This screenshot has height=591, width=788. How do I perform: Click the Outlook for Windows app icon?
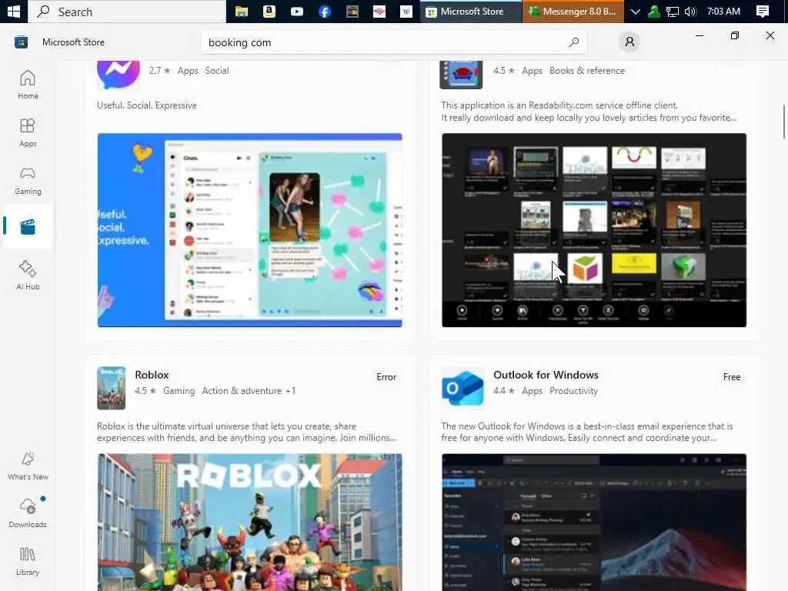(462, 388)
